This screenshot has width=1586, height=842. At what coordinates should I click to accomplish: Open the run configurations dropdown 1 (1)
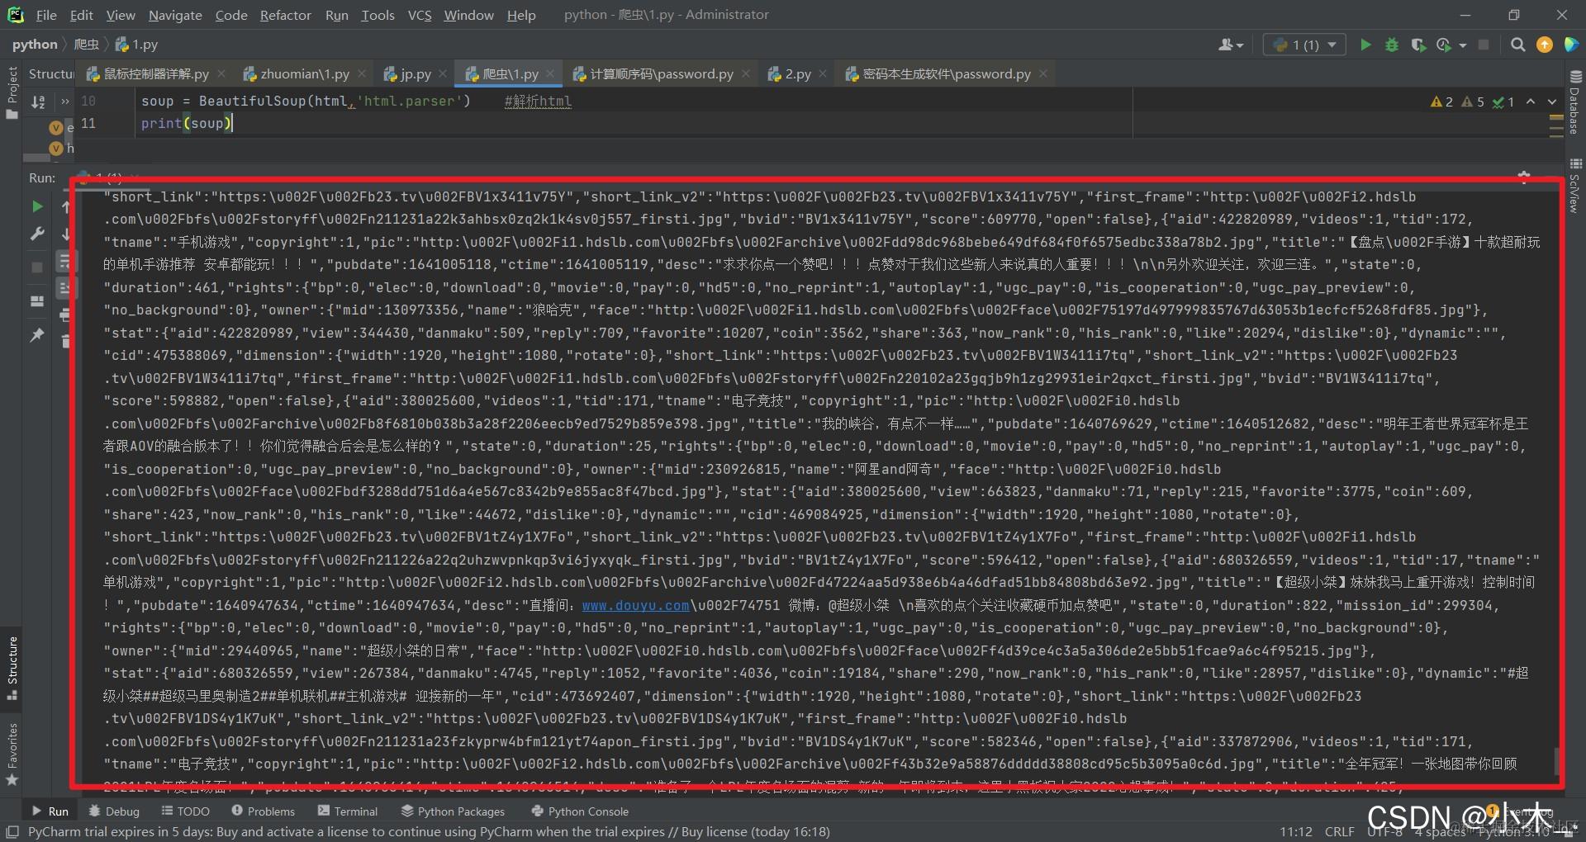point(1303,45)
